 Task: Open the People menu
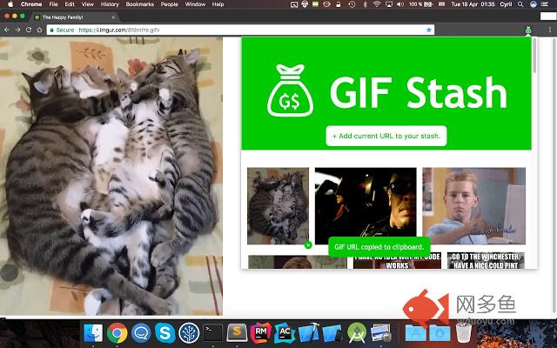click(169, 4)
